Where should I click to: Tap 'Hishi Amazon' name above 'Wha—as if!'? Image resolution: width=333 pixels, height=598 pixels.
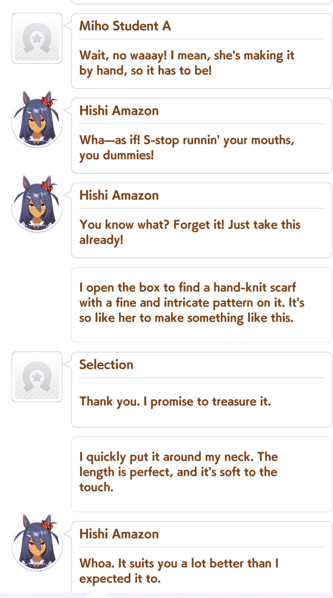[x=119, y=111]
